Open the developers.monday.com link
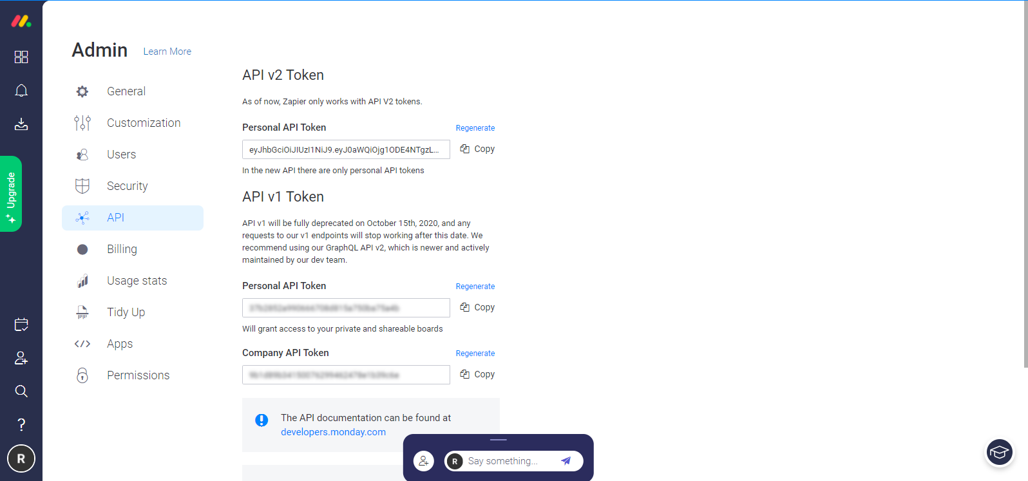This screenshot has height=481, width=1028. click(x=333, y=432)
